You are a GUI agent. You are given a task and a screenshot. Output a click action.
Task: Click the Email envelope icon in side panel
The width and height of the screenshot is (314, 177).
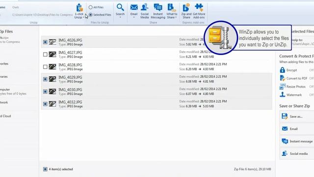285,129
